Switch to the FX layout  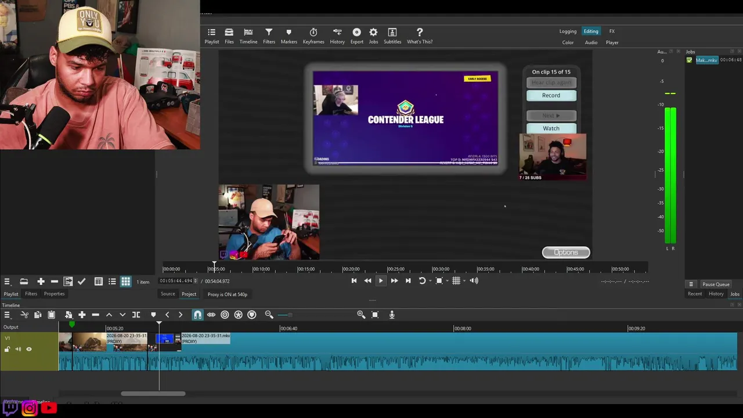coord(612,31)
